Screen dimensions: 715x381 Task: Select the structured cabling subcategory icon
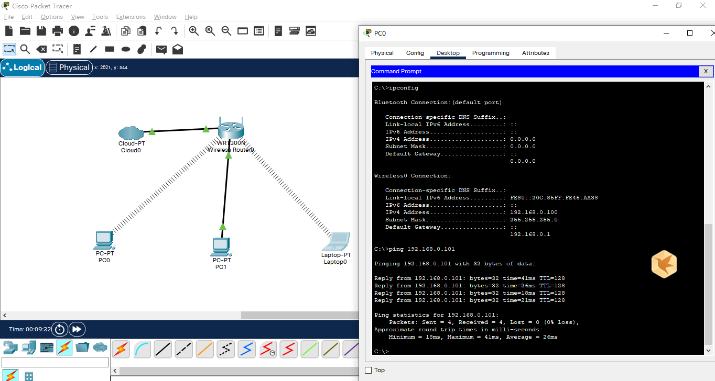click(x=29, y=376)
